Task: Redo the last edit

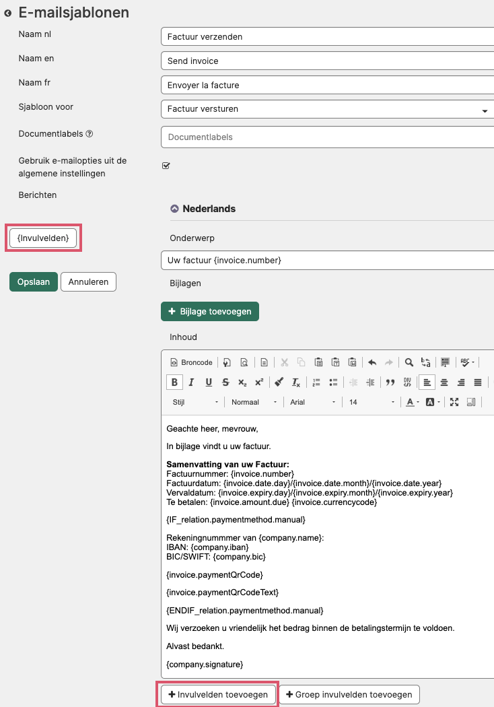Action: pyautogui.click(x=389, y=362)
